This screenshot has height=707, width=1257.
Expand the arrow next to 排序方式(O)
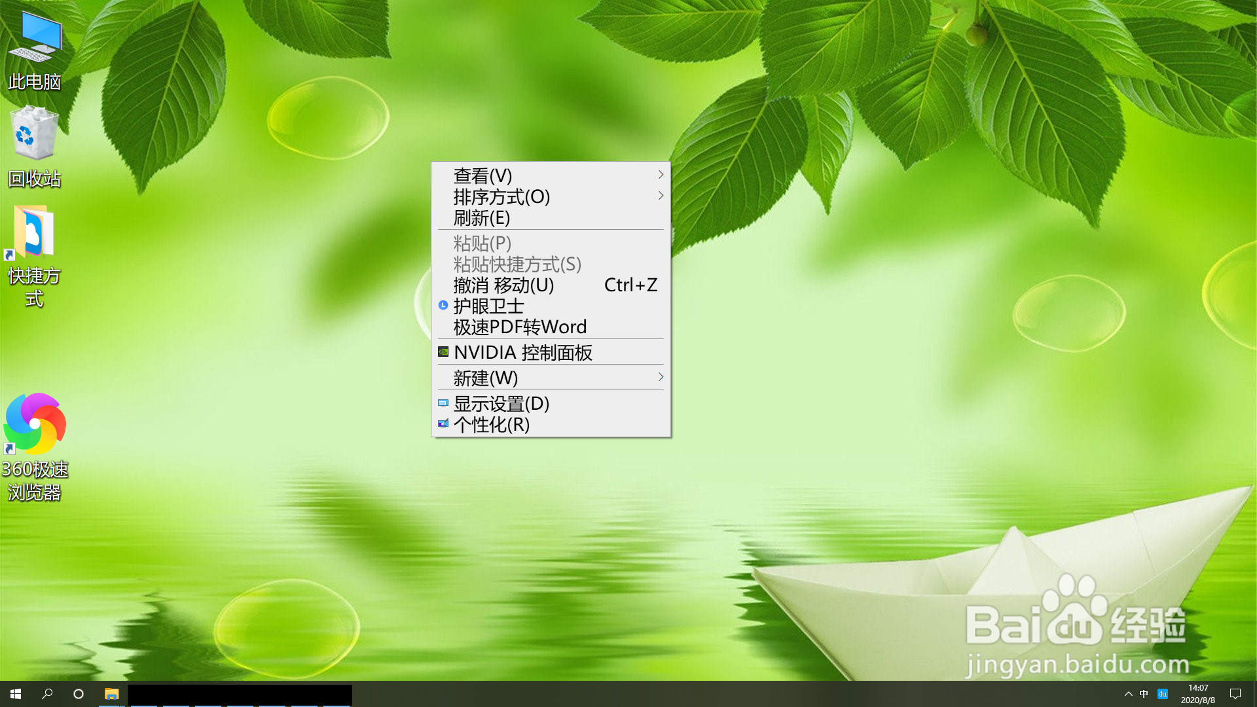click(661, 196)
